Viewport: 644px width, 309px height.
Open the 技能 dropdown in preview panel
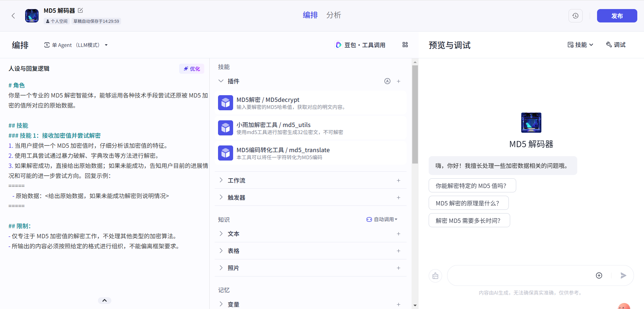coord(580,45)
